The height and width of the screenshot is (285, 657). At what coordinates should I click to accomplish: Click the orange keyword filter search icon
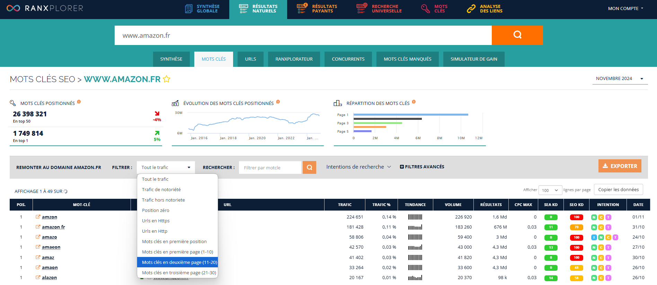point(309,167)
